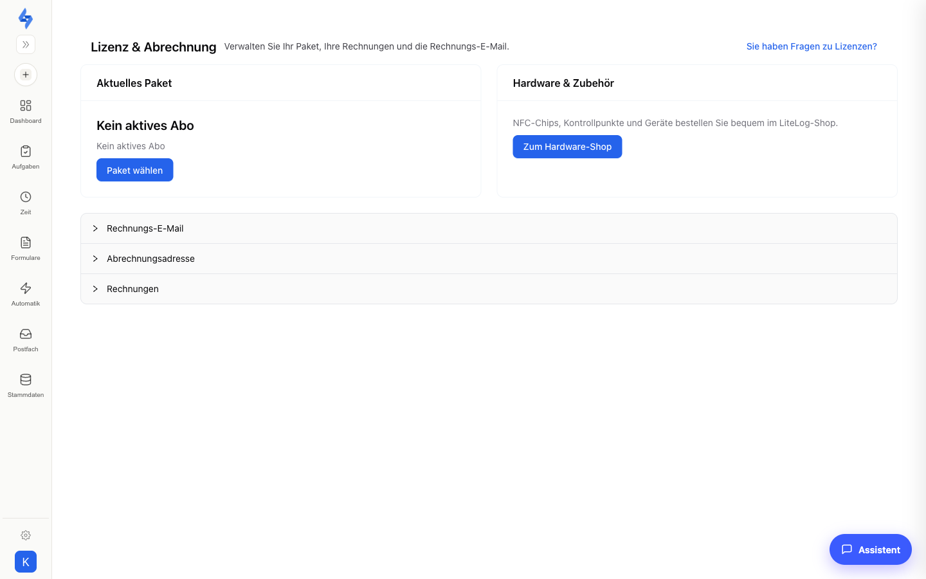Image resolution: width=926 pixels, height=579 pixels.
Task: Click the LiteLog lightning logo
Action: (26, 18)
